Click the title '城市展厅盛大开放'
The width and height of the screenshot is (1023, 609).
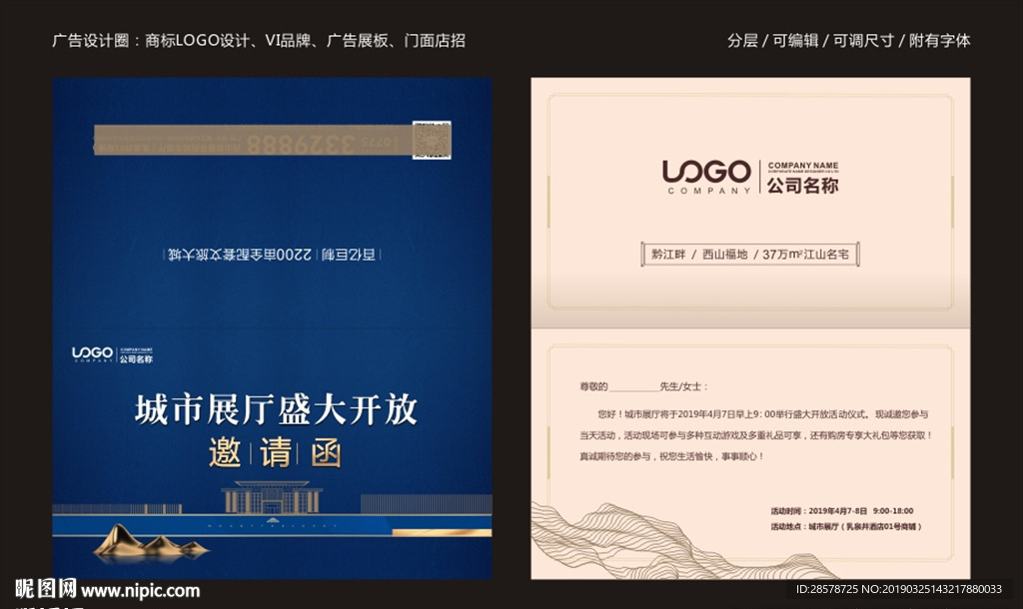pyautogui.click(x=276, y=409)
